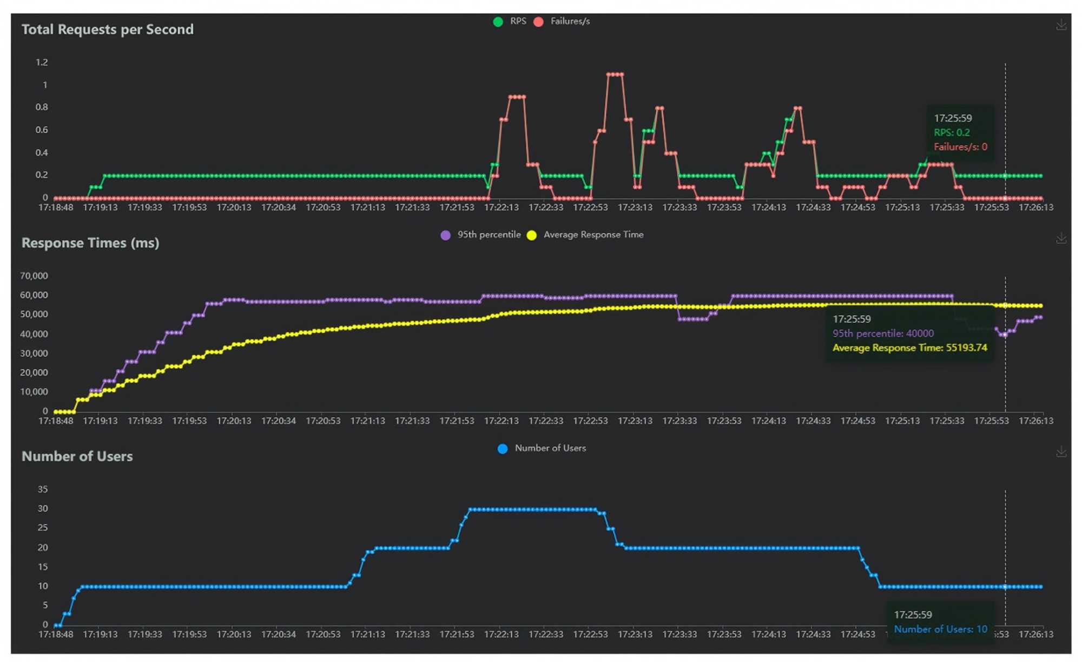This screenshot has width=1082, height=665.
Task: Click the 95th percentile legend label
Action: (489, 235)
